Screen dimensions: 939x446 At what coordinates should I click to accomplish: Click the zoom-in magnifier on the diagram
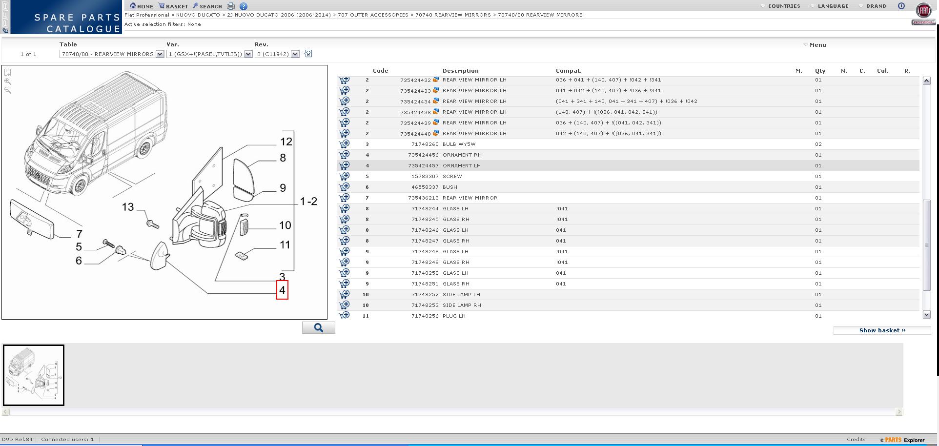coord(7,81)
